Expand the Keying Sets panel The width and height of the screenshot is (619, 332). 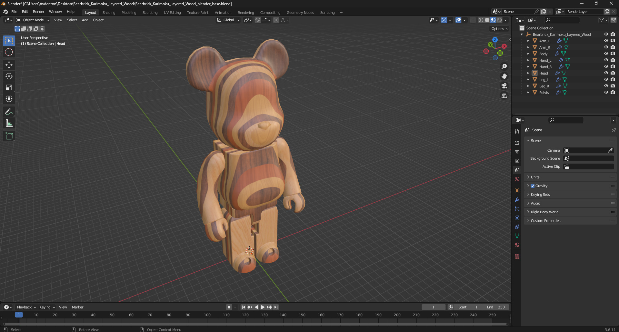570,195
